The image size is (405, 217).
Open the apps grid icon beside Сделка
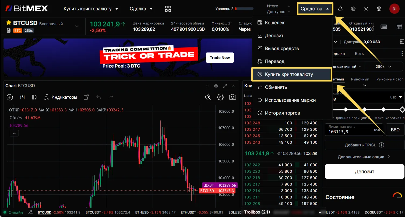pos(168,9)
